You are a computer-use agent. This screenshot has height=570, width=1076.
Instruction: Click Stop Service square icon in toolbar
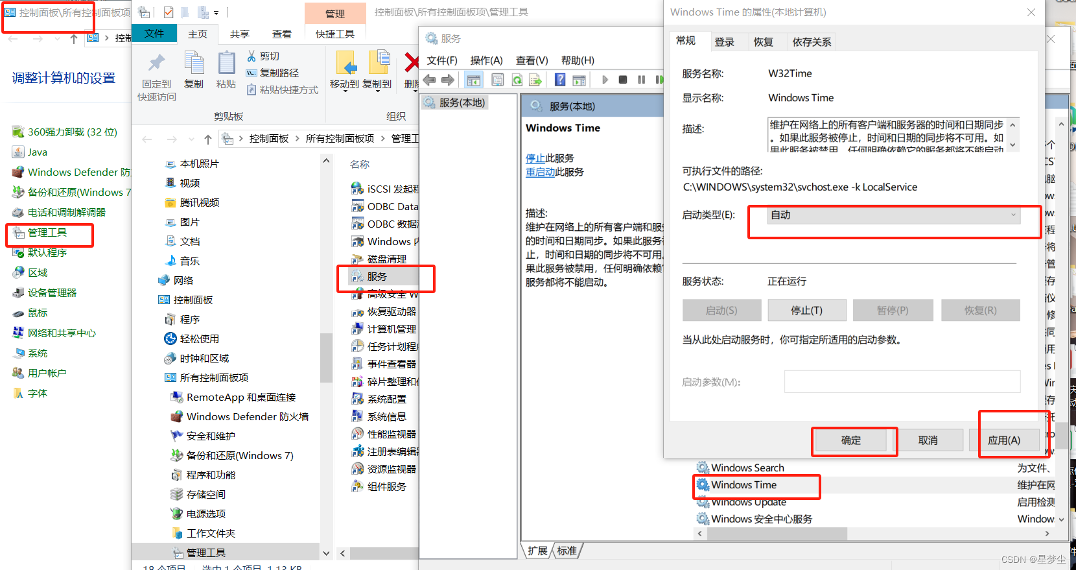point(623,80)
